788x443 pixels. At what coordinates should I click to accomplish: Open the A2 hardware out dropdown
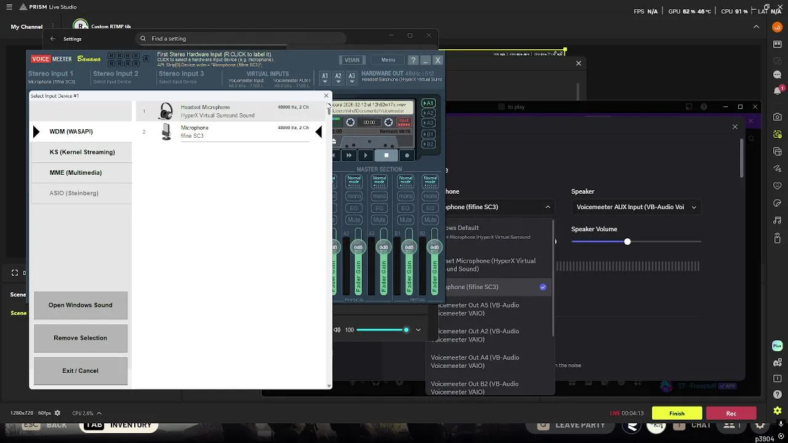(338, 78)
